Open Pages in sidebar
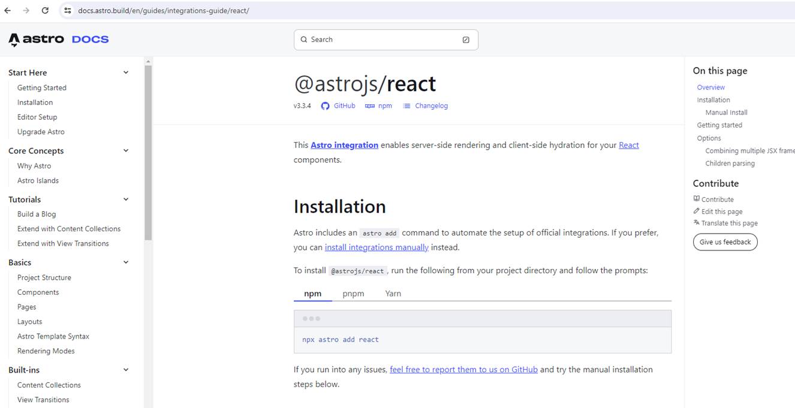 click(27, 307)
